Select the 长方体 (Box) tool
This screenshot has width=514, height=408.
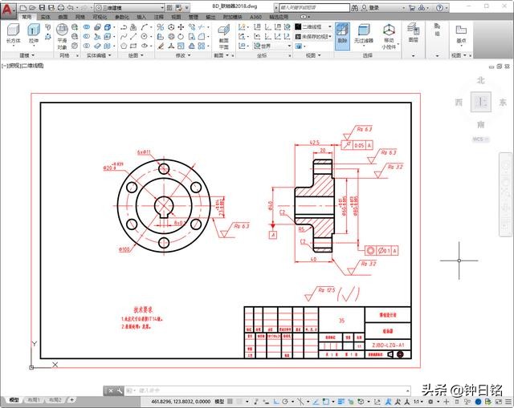click(13, 33)
